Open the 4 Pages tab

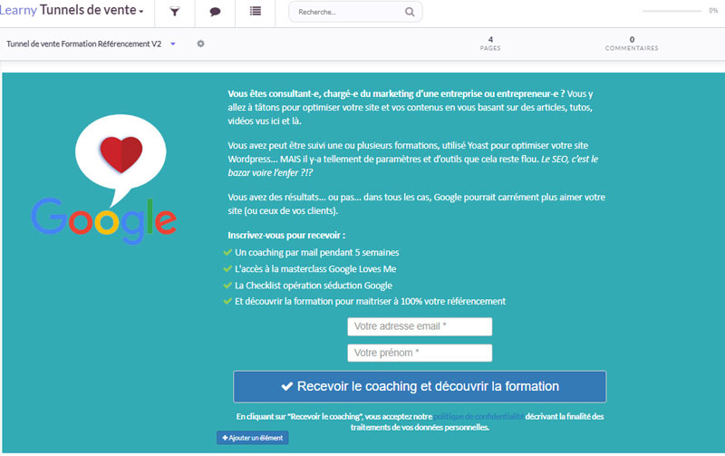coord(490,44)
